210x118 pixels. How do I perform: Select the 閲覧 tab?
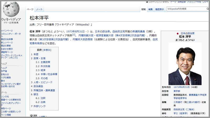(143, 9)
